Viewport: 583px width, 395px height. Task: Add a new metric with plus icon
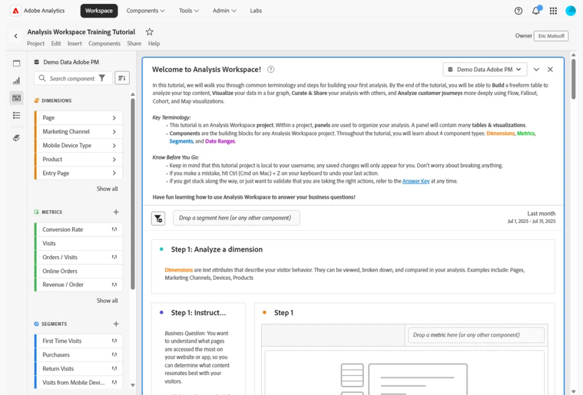coord(116,212)
